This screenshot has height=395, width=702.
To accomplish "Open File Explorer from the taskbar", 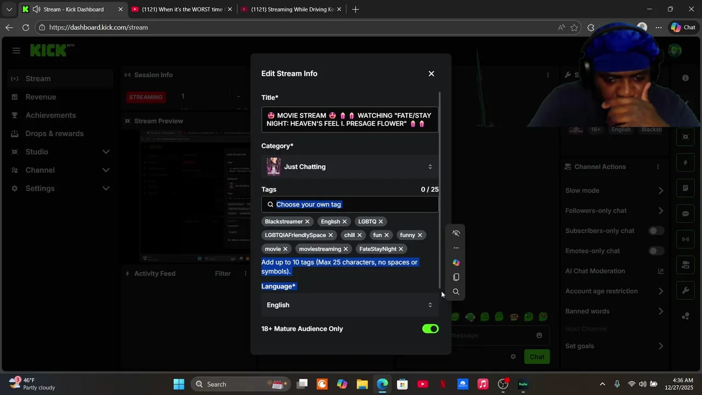I will click(362, 384).
